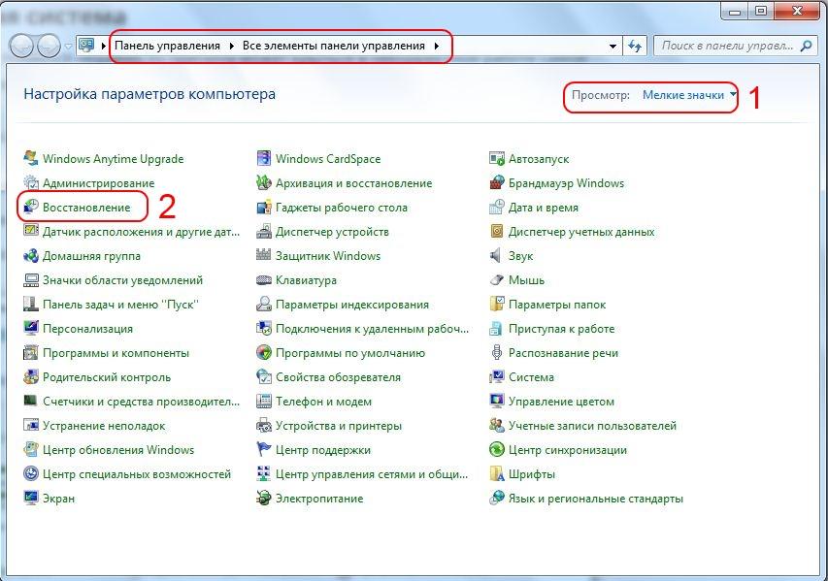
Task: Click the magnifier search icon
Action: click(806, 46)
